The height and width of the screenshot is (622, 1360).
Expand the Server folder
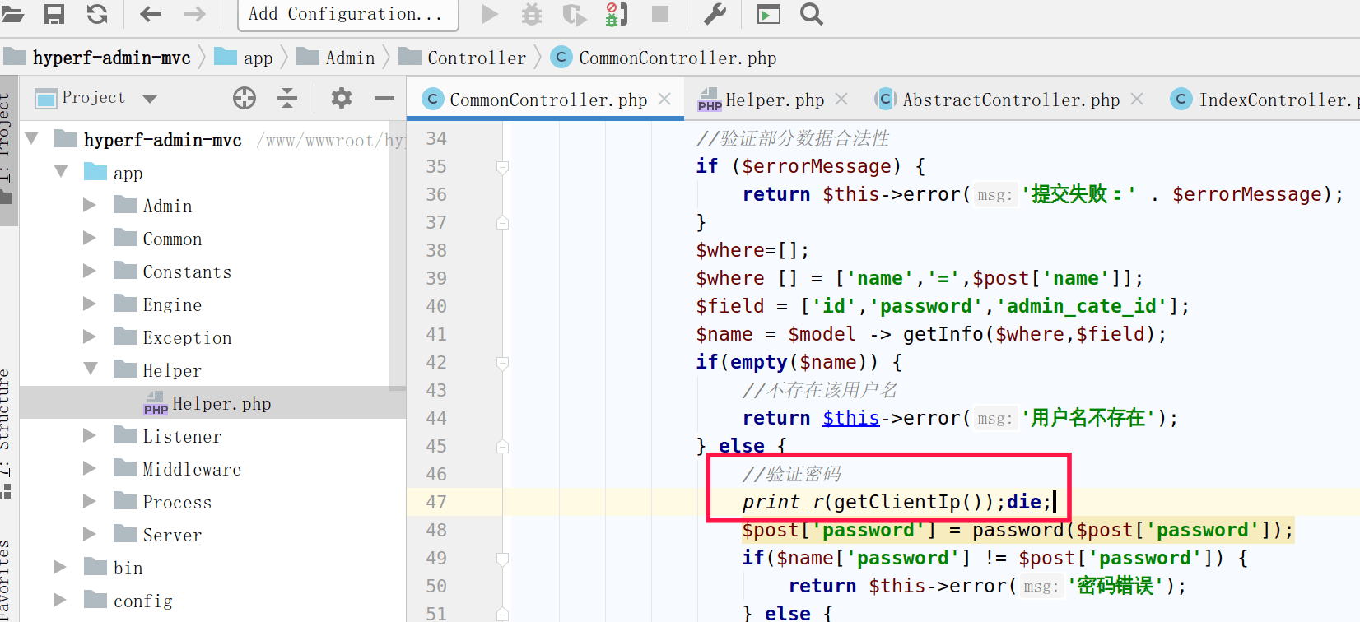point(90,534)
